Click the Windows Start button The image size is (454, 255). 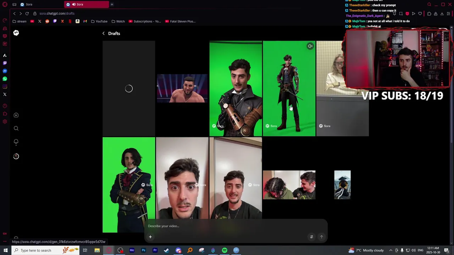[x=5, y=250]
